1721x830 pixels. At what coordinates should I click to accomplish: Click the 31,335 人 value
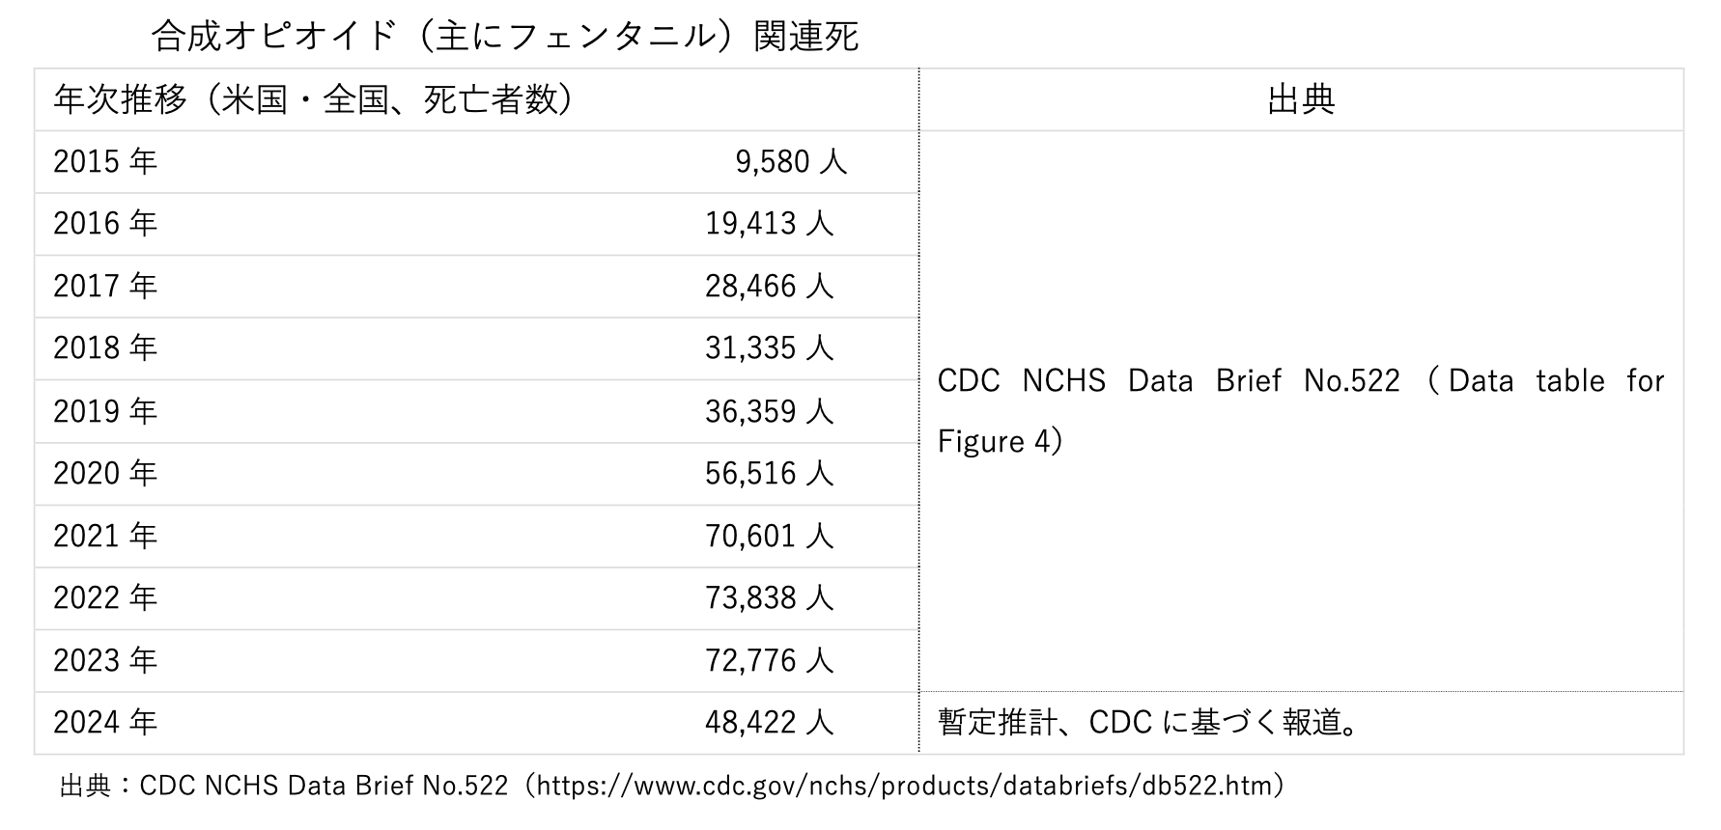[769, 348]
